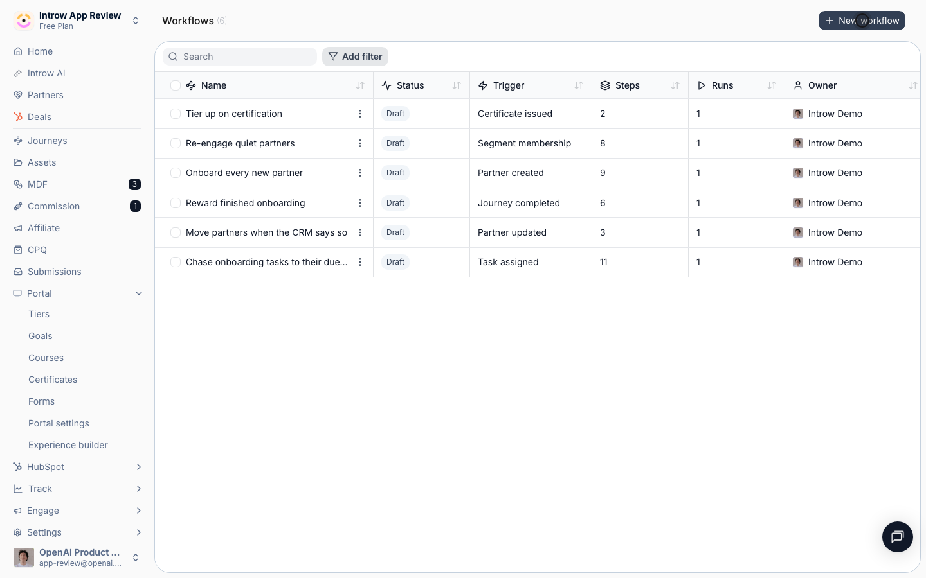
Task: Sort by the Trigger column sort icon
Action: (x=579, y=85)
